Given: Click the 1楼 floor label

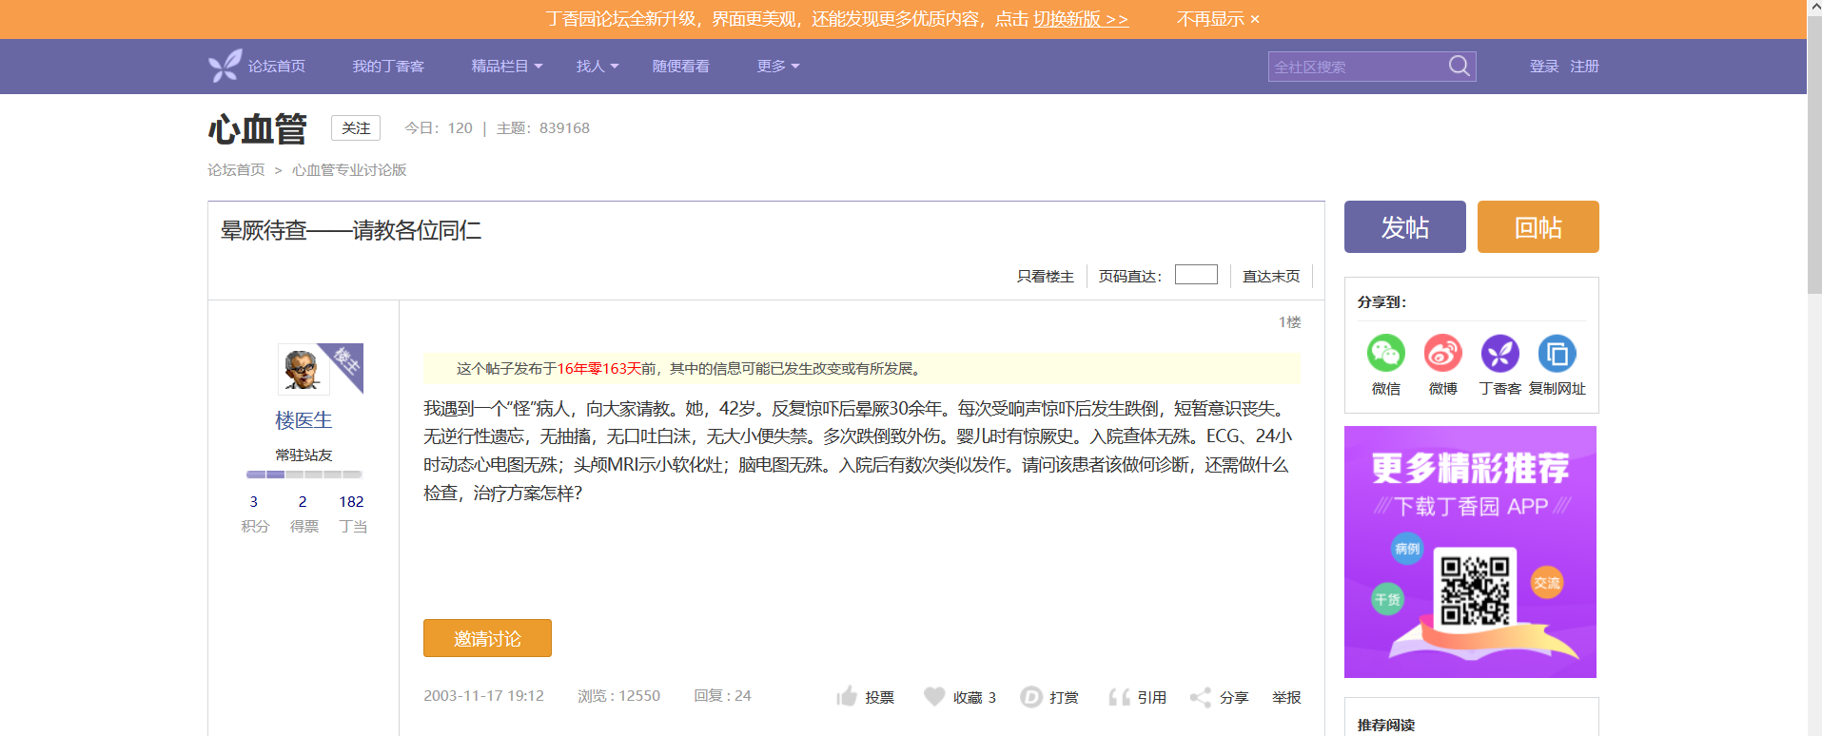Looking at the screenshot, I should (1289, 321).
